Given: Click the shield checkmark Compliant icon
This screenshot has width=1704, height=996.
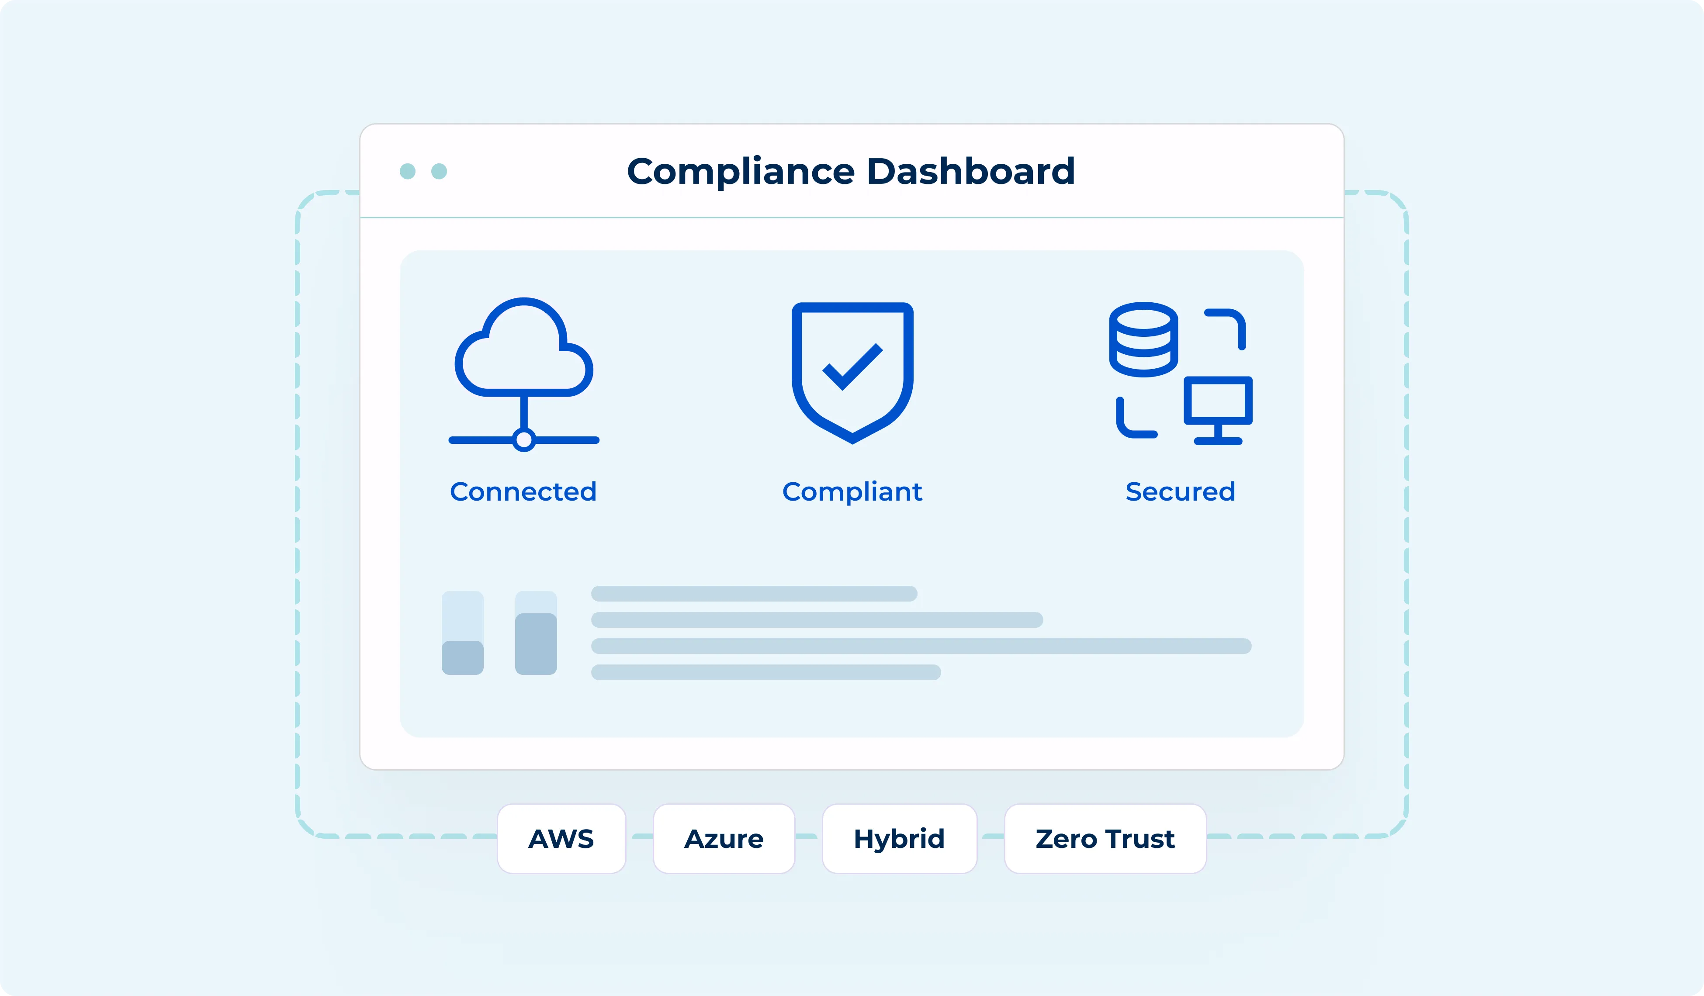Looking at the screenshot, I should 852,373.
